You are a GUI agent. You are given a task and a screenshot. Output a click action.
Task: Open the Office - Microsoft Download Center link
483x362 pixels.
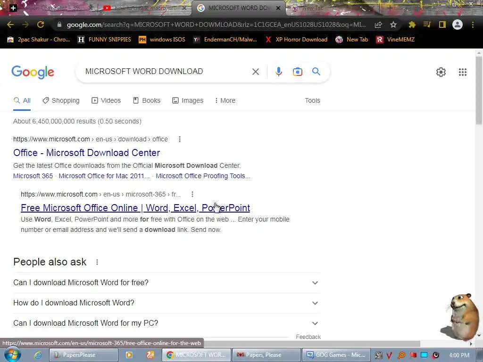(x=87, y=153)
